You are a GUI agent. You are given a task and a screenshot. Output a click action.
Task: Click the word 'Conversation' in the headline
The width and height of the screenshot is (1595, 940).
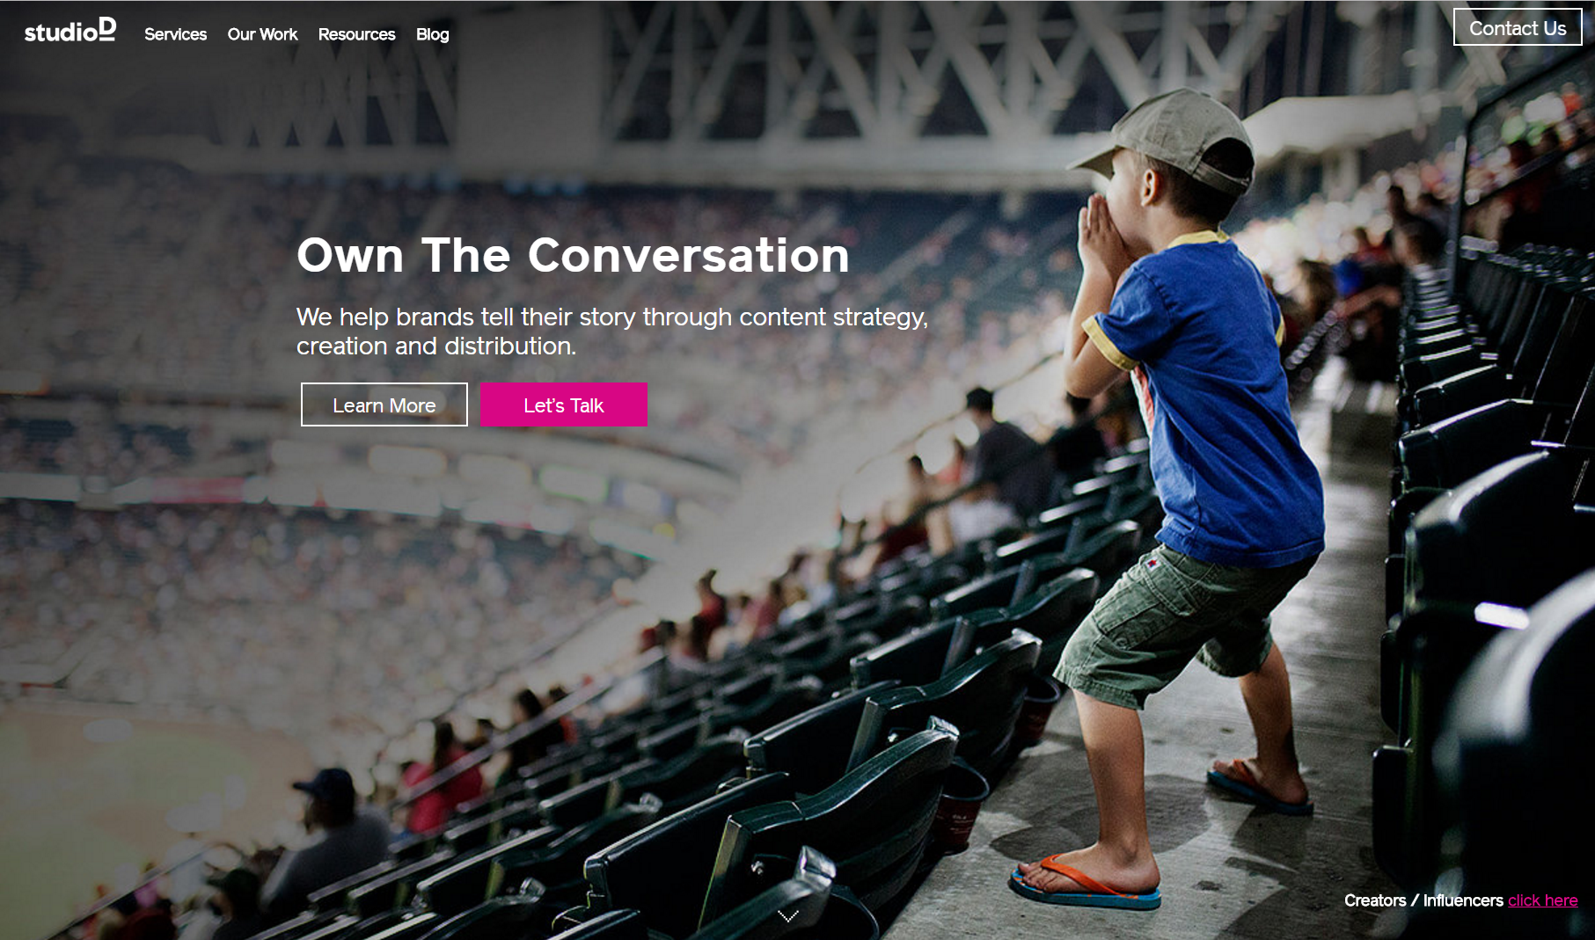pyautogui.click(x=688, y=255)
